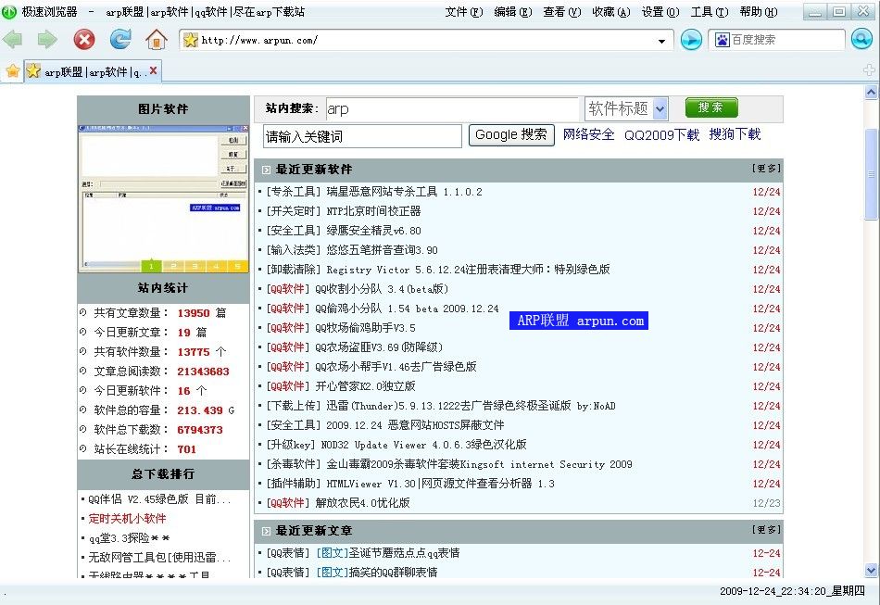Open QQ农场盗匪V3.69 link
The width and height of the screenshot is (880, 605).
tap(379, 348)
